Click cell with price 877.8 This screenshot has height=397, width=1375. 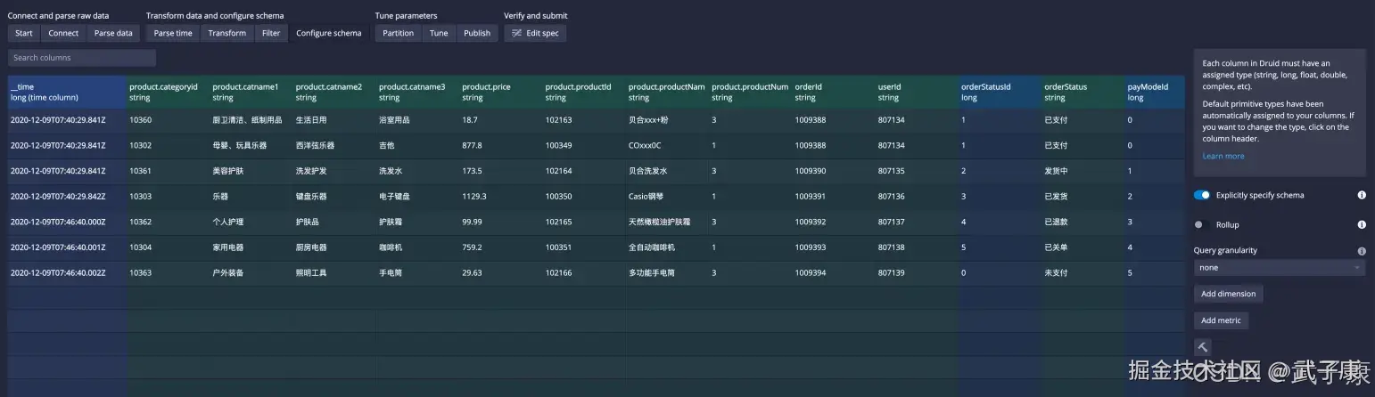500,145
